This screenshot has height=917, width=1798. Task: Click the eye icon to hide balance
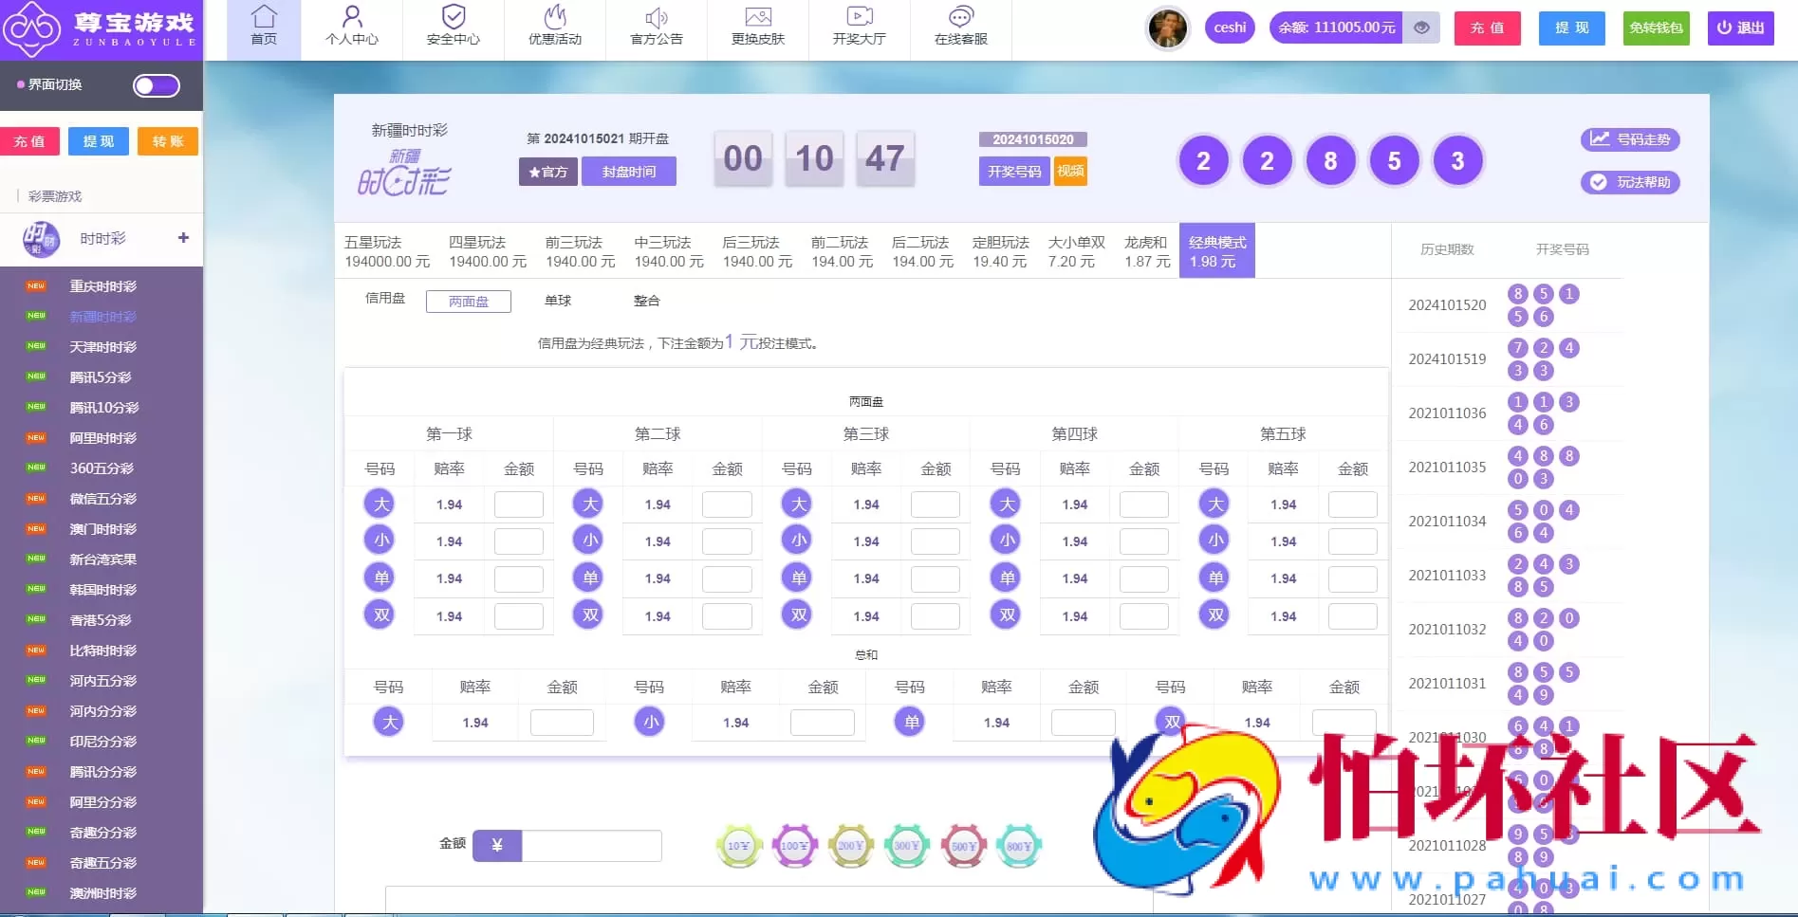coord(1420,28)
